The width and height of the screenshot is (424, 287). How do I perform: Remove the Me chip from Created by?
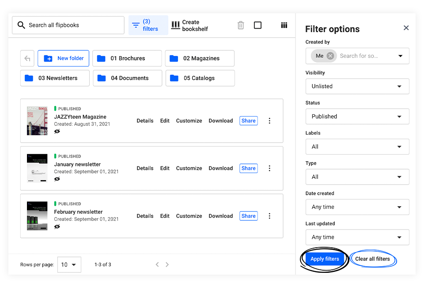(x=330, y=56)
